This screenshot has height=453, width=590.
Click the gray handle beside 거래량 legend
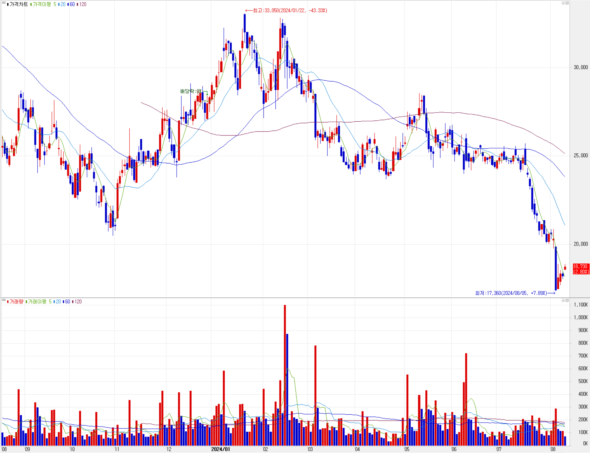4,300
